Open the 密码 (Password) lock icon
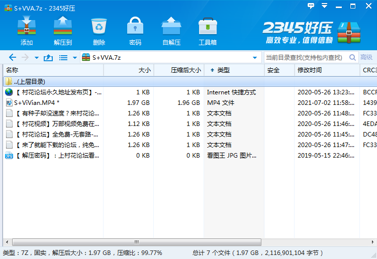This screenshot has width=377, height=259. [x=135, y=31]
